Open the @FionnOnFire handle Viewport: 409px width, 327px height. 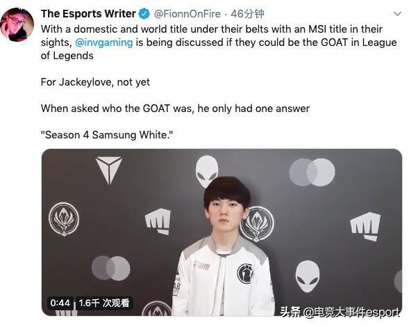pos(187,14)
